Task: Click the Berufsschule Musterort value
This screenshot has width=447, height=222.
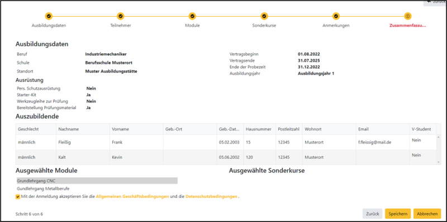Action: (x=108, y=63)
